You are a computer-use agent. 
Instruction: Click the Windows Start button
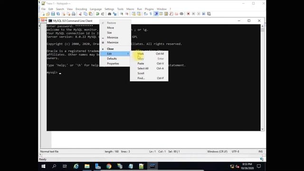click(43, 166)
